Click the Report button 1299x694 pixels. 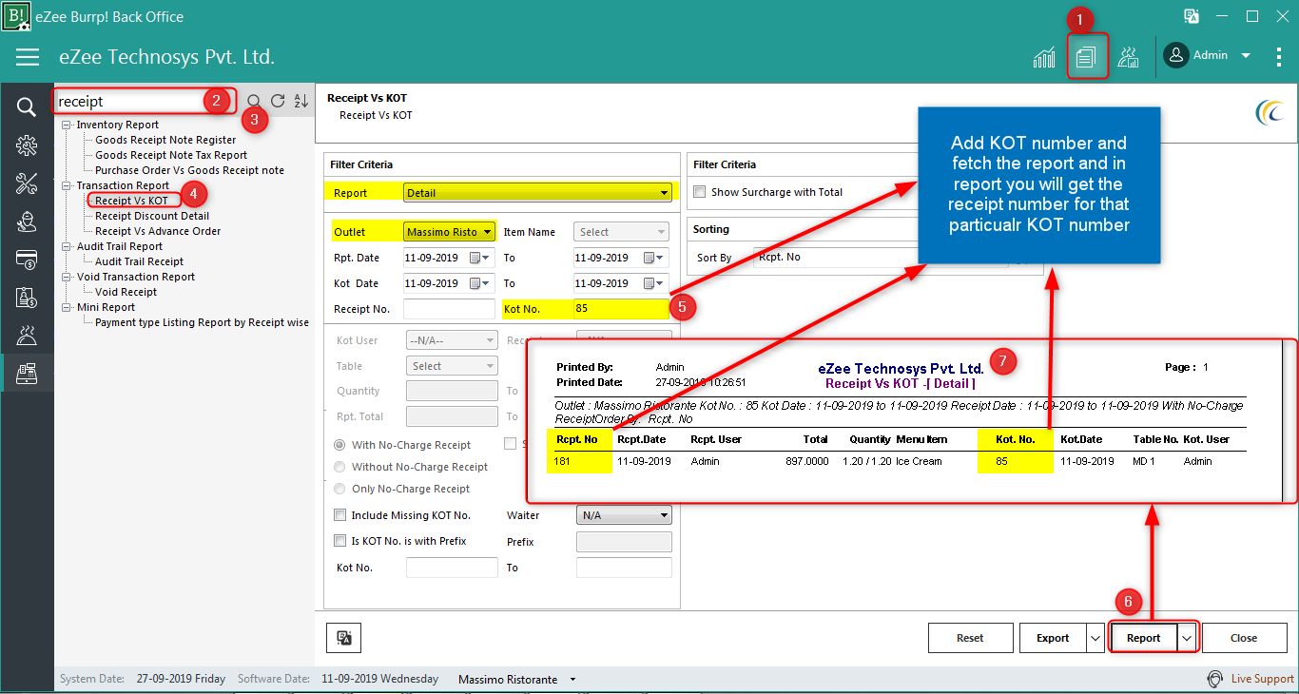1144,638
